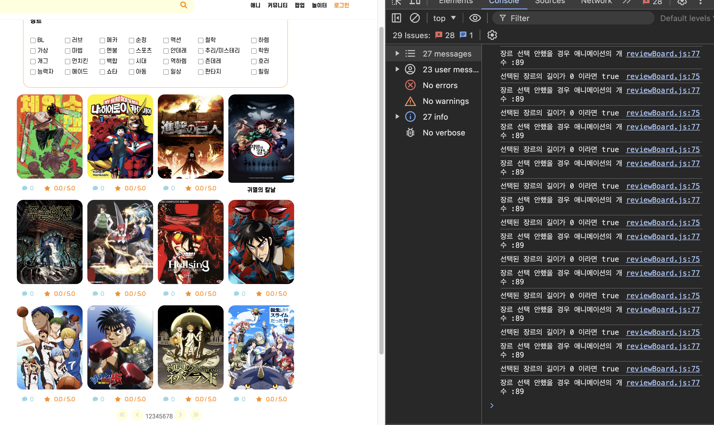Click the eye live expression icon
714x425 pixels.
click(475, 18)
